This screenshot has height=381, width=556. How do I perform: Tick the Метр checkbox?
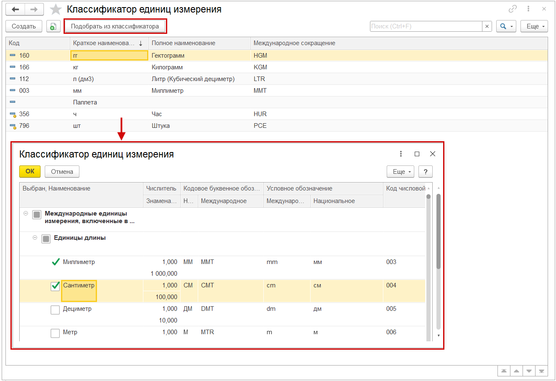pos(55,333)
